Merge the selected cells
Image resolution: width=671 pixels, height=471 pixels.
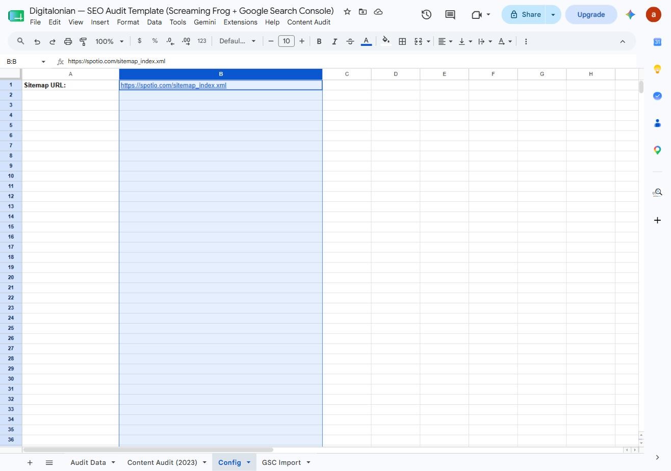pyautogui.click(x=418, y=41)
